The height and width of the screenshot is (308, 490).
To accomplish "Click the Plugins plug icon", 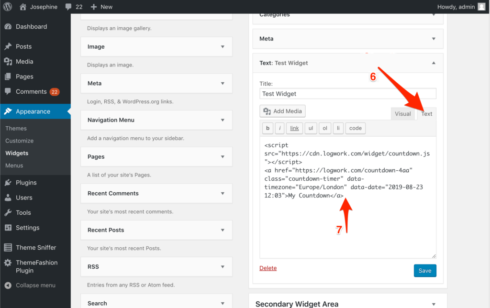I will [8, 183].
